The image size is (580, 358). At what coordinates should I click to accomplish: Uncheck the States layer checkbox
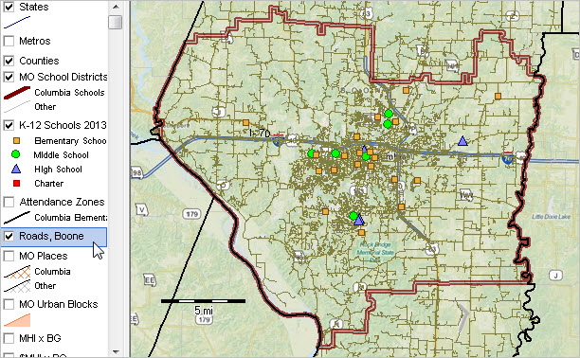pyautogui.click(x=9, y=7)
